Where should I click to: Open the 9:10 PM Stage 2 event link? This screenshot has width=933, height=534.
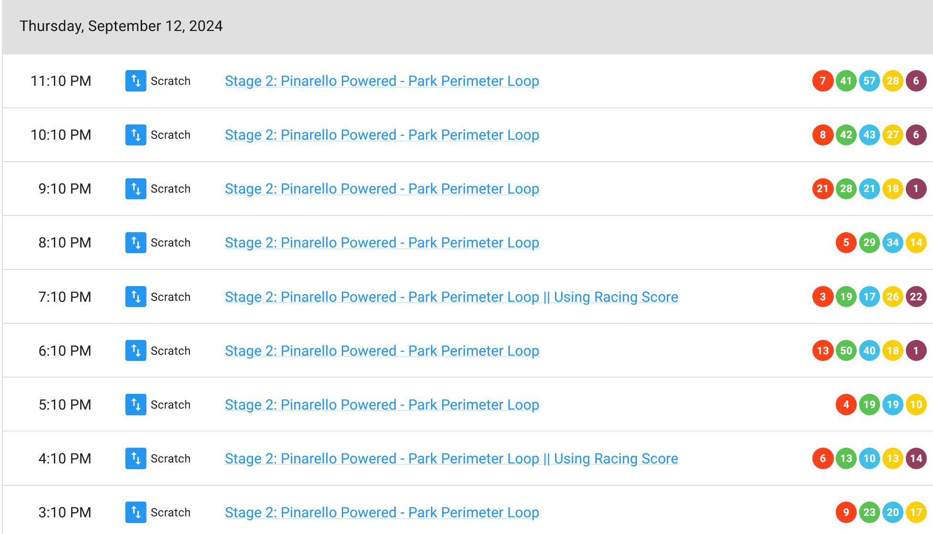(381, 189)
